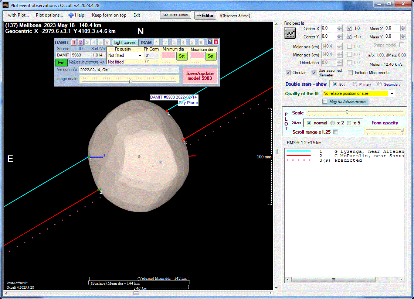Increase Center X value with up arrow

tap(339, 27)
